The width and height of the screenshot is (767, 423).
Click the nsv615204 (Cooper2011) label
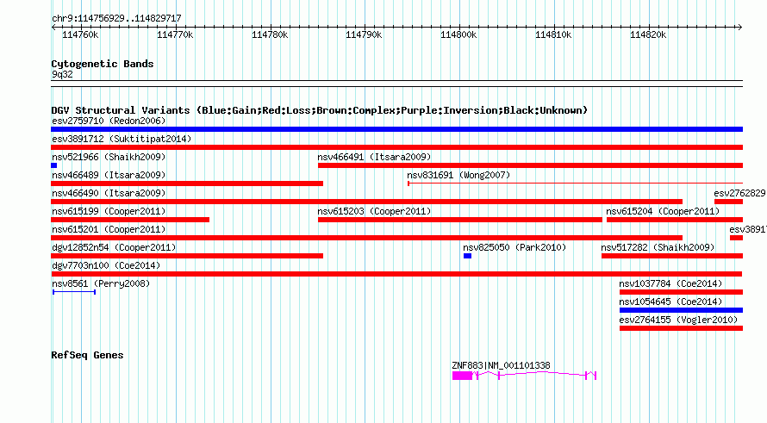click(x=663, y=211)
